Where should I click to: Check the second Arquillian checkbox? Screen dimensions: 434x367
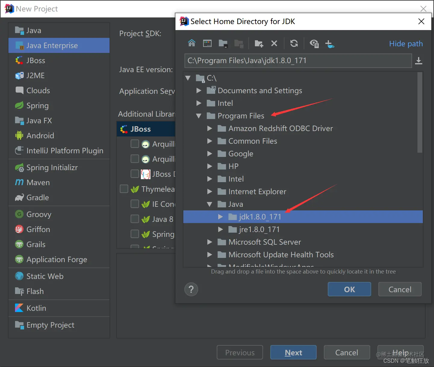(135, 159)
